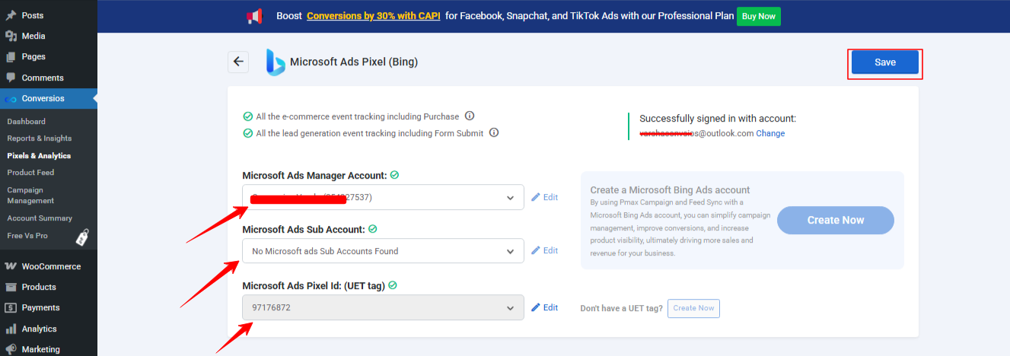Image resolution: width=1010 pixels, height=356 pixels.
Task: Click the Conversios logo icon
Action: pyautogui.click(x=11, y=99)
